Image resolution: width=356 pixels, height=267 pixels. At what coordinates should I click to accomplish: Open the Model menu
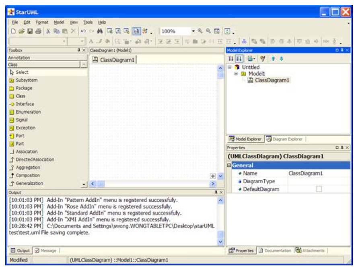59,22
